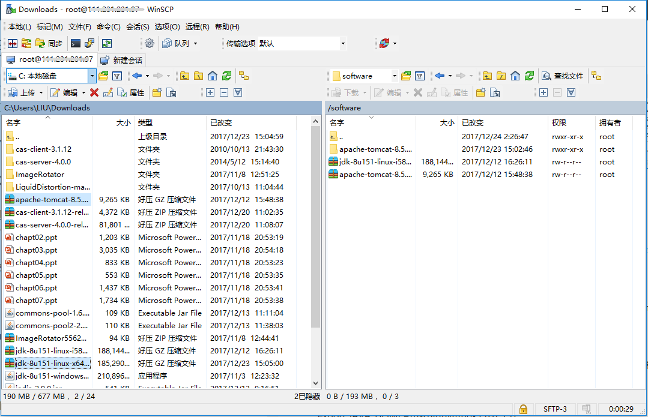
Task: Go to local root directory icon
Action: pos(199,76)
